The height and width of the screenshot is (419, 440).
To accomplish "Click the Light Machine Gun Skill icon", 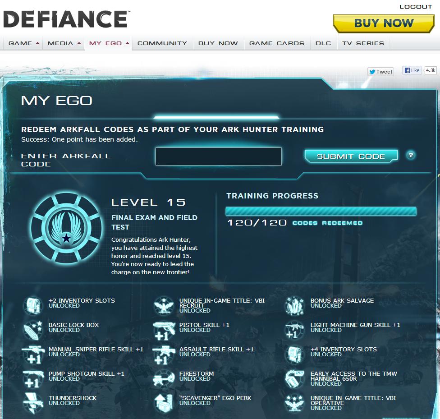I will pos(295,330).
